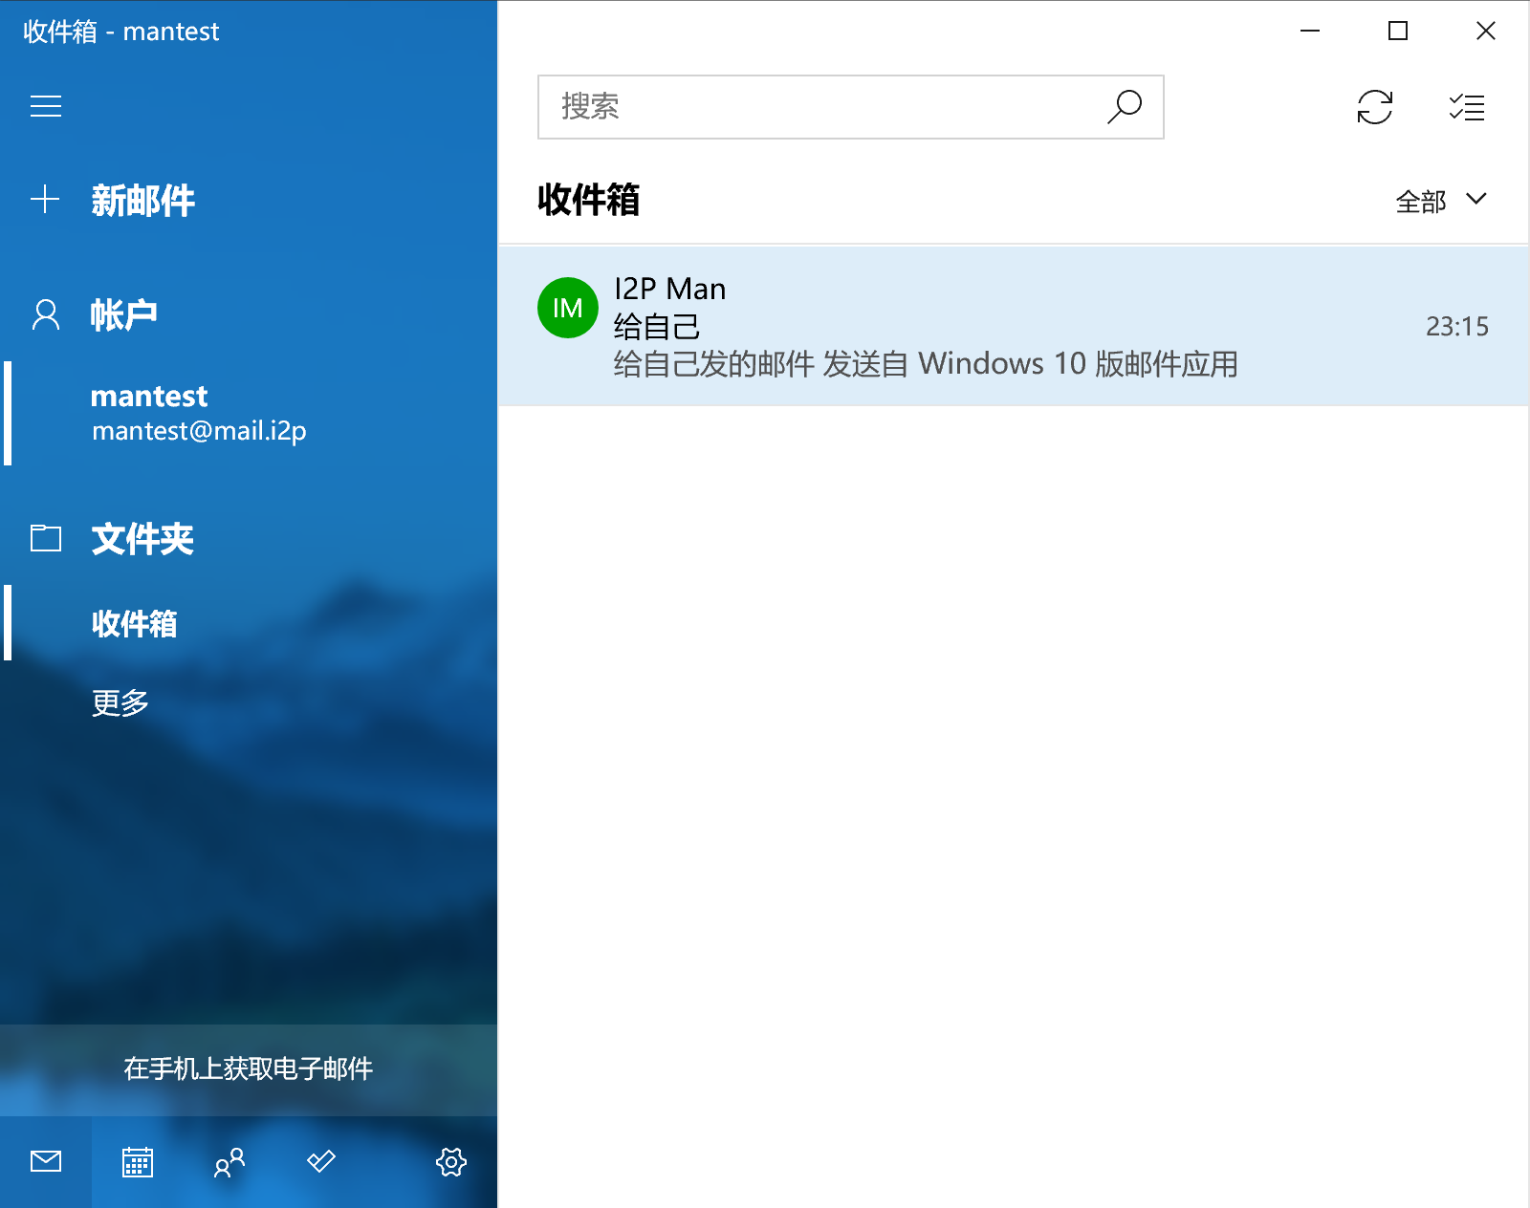Screen dimensions: 1530x1208
Task: Enter selection mode via checklist icon
Action: tap(1466, 107)
